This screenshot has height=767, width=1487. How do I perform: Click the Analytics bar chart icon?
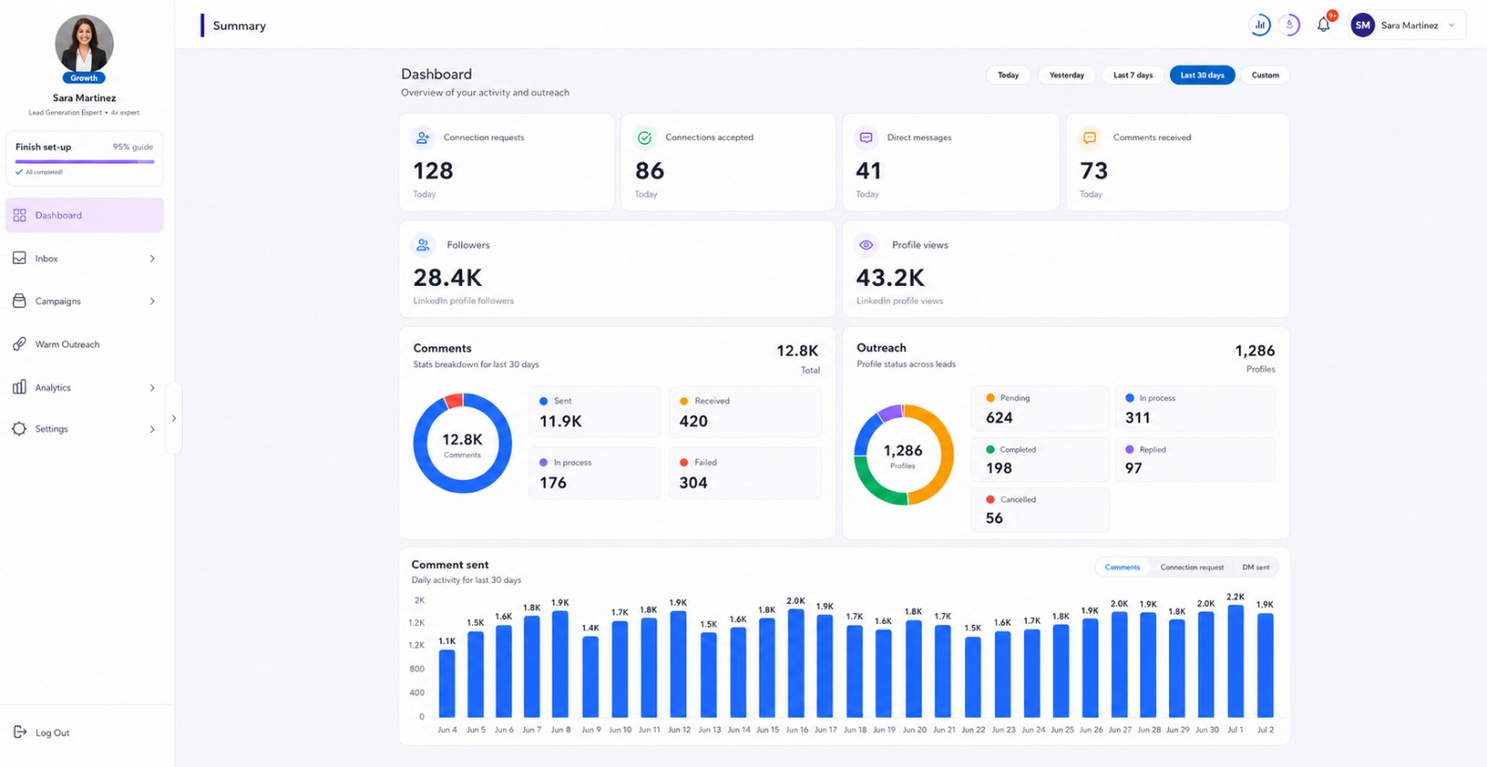pos(20,387)
